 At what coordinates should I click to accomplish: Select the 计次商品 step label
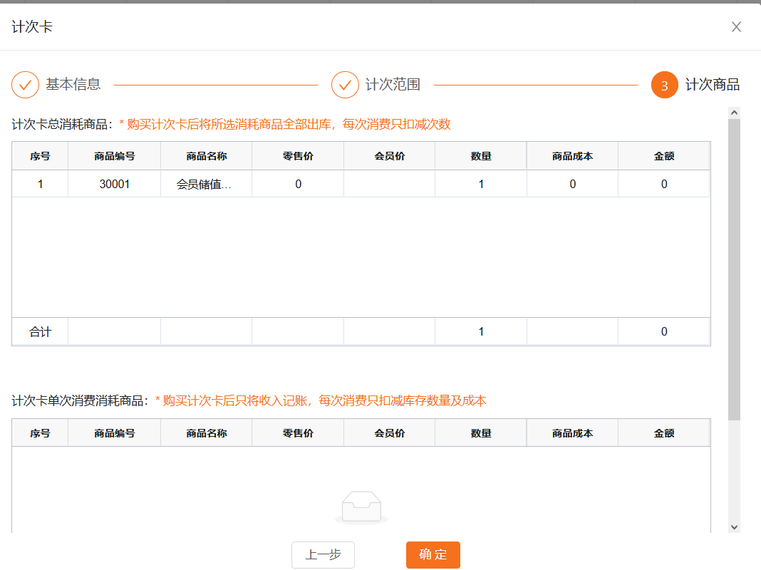pyautogui.click(x=712, y=84)
